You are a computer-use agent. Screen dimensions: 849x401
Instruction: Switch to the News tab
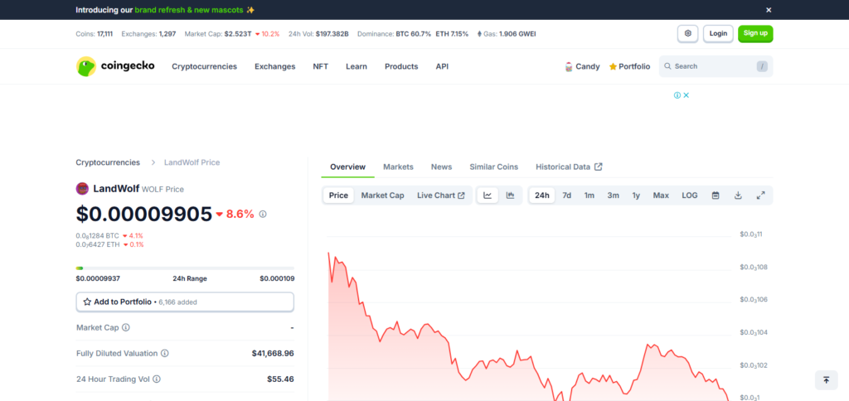click(441, 167)
